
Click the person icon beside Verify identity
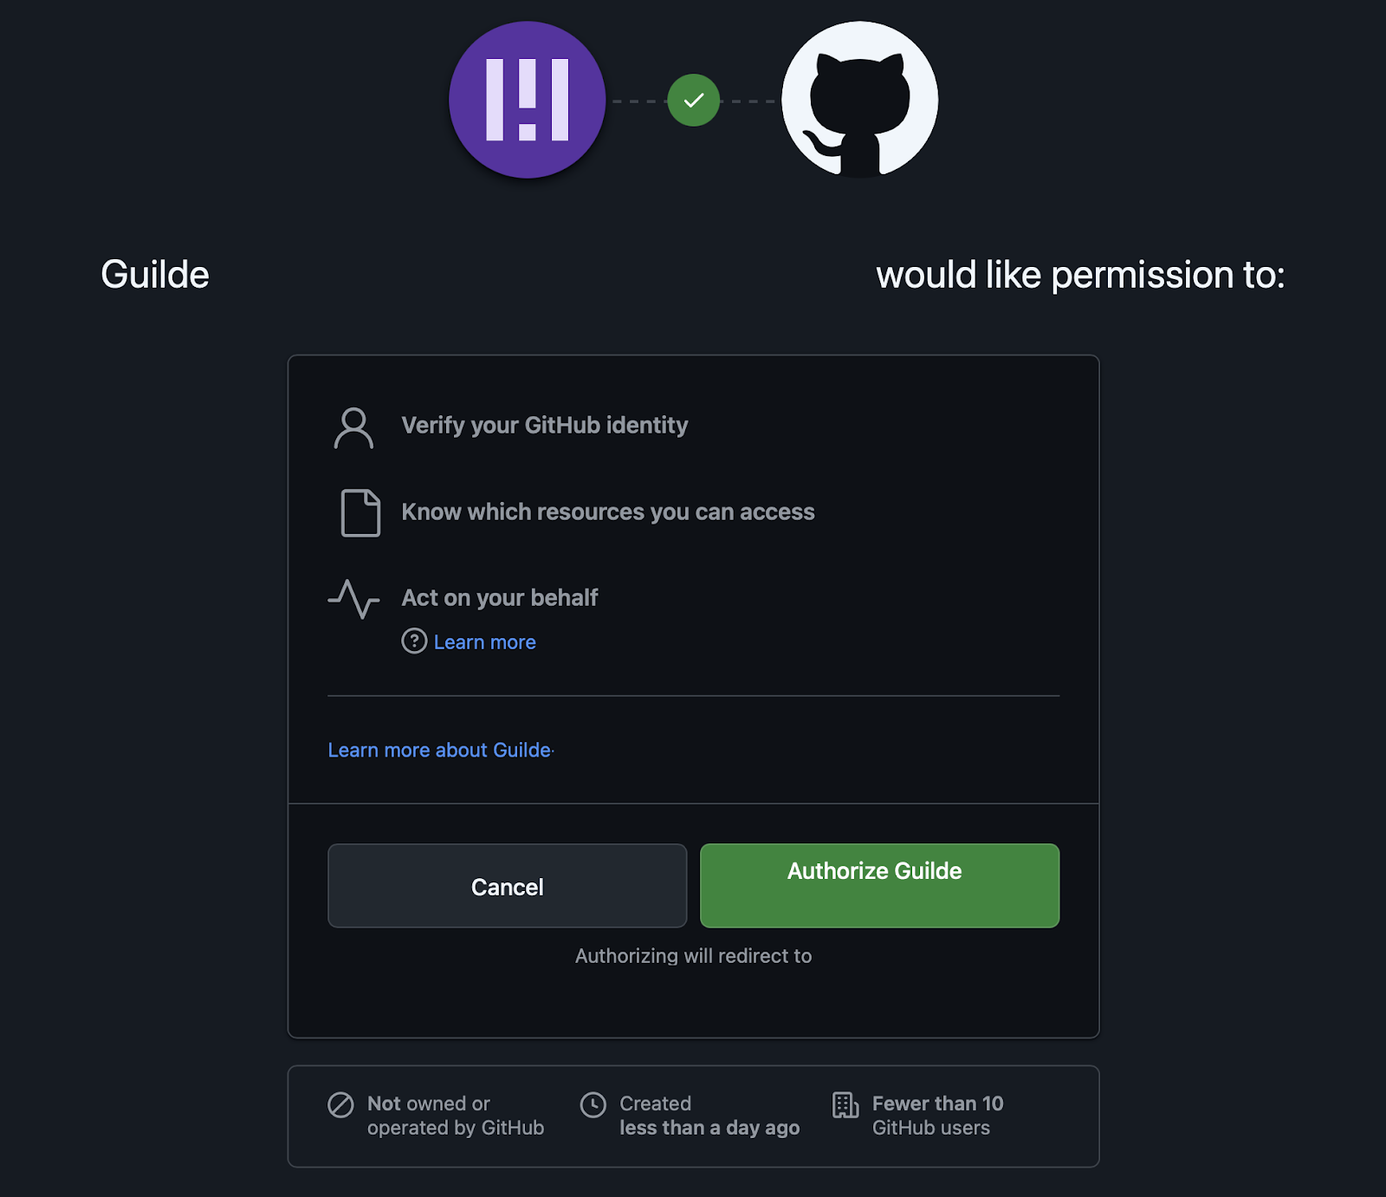click(353, 427)
